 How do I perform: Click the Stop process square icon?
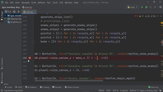click(x=155, y=7)
